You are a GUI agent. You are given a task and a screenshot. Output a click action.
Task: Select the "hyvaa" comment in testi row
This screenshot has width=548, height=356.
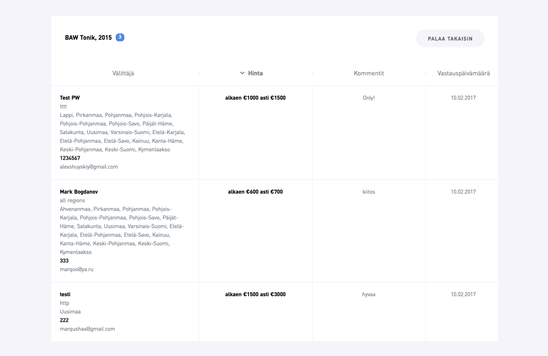(369, 295)
